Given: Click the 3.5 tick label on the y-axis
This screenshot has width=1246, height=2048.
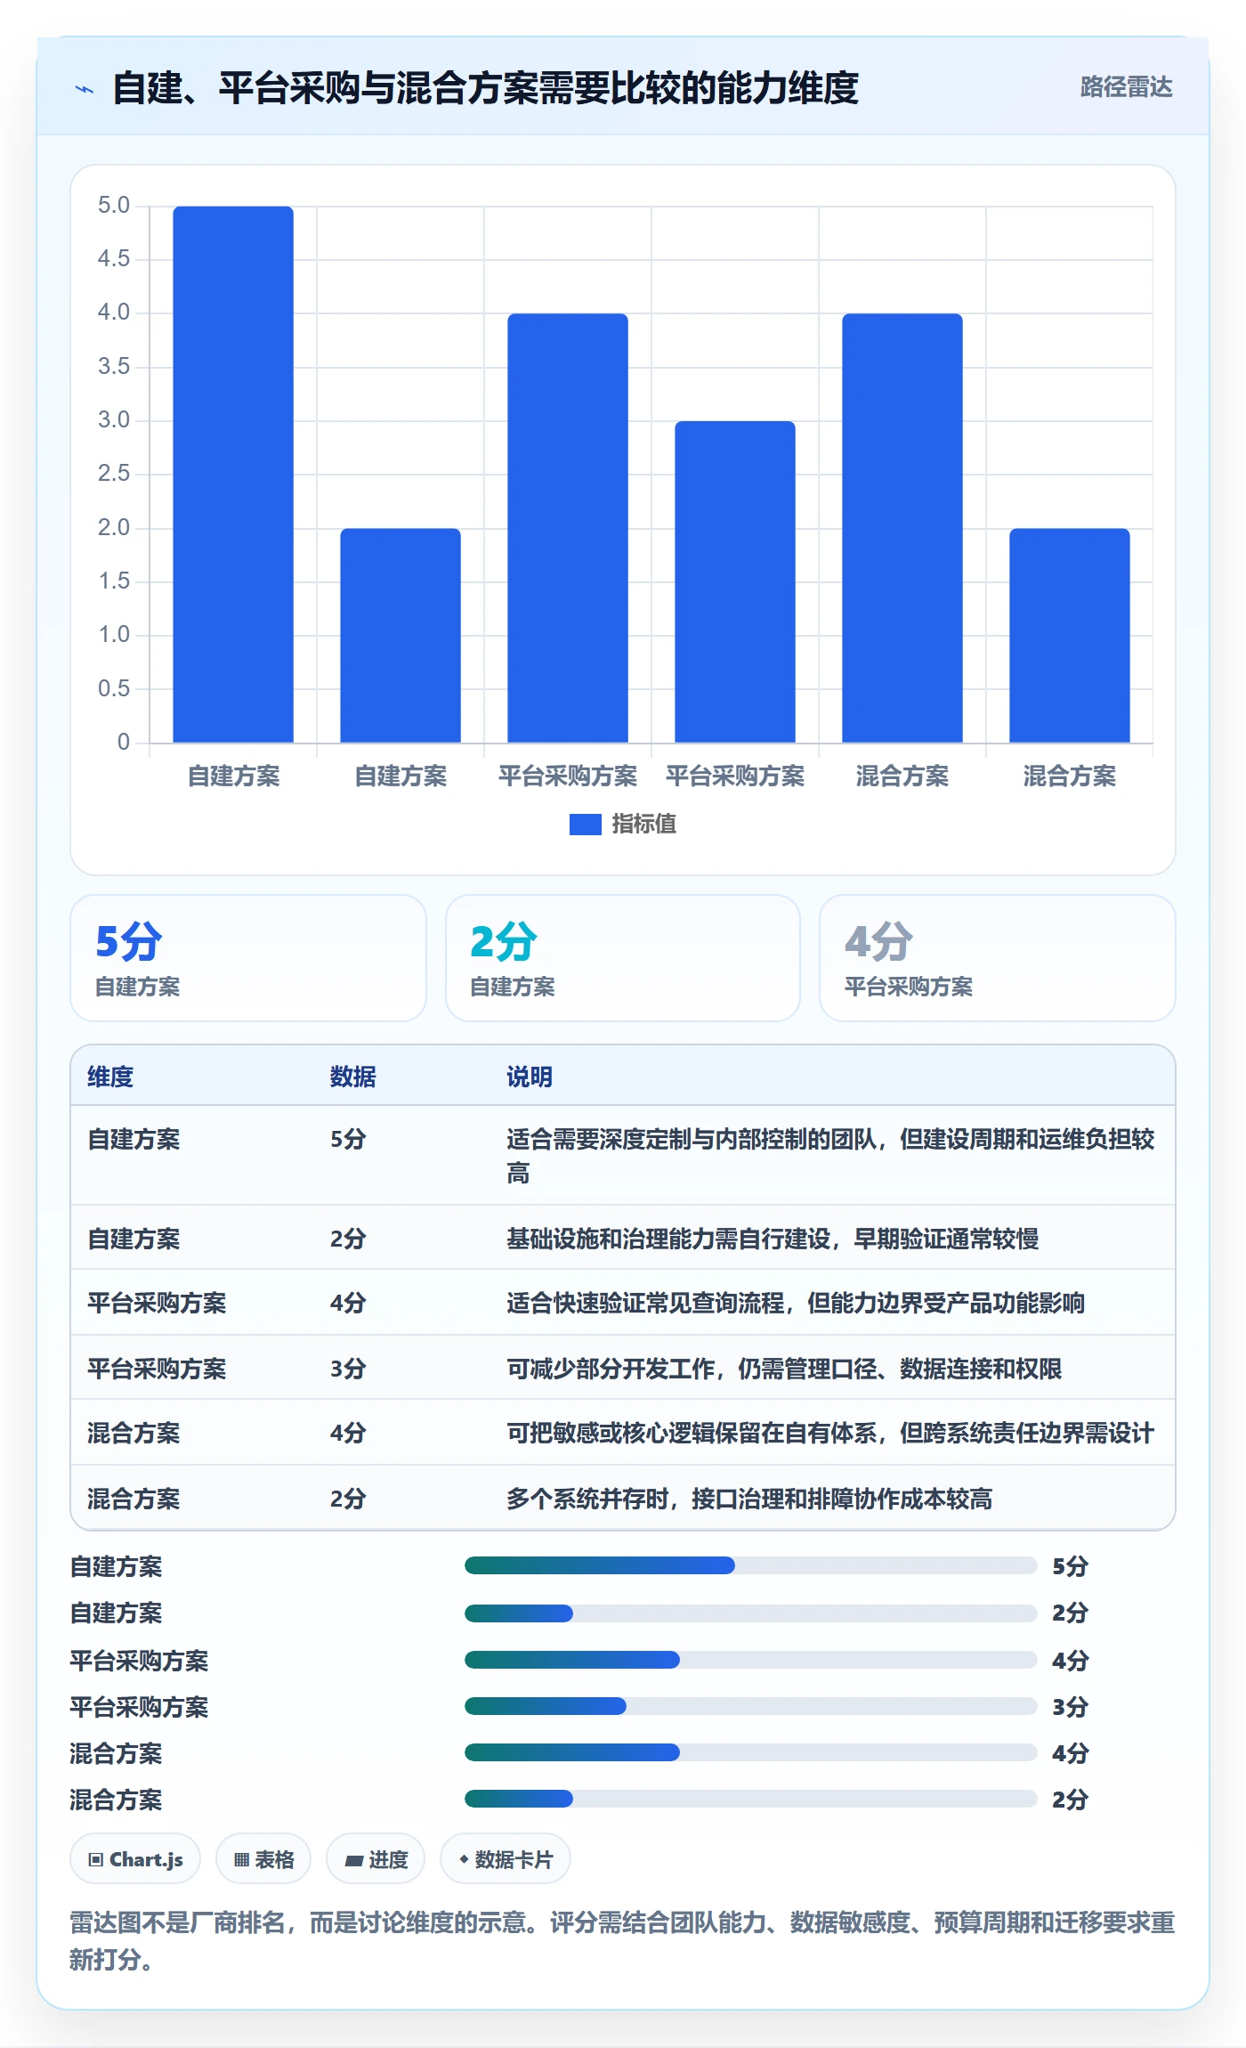Looking at the screenshot, I should coord(114,366).
